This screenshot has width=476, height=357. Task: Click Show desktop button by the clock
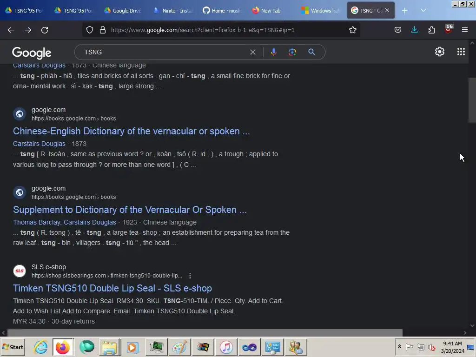tap(471, 347)
